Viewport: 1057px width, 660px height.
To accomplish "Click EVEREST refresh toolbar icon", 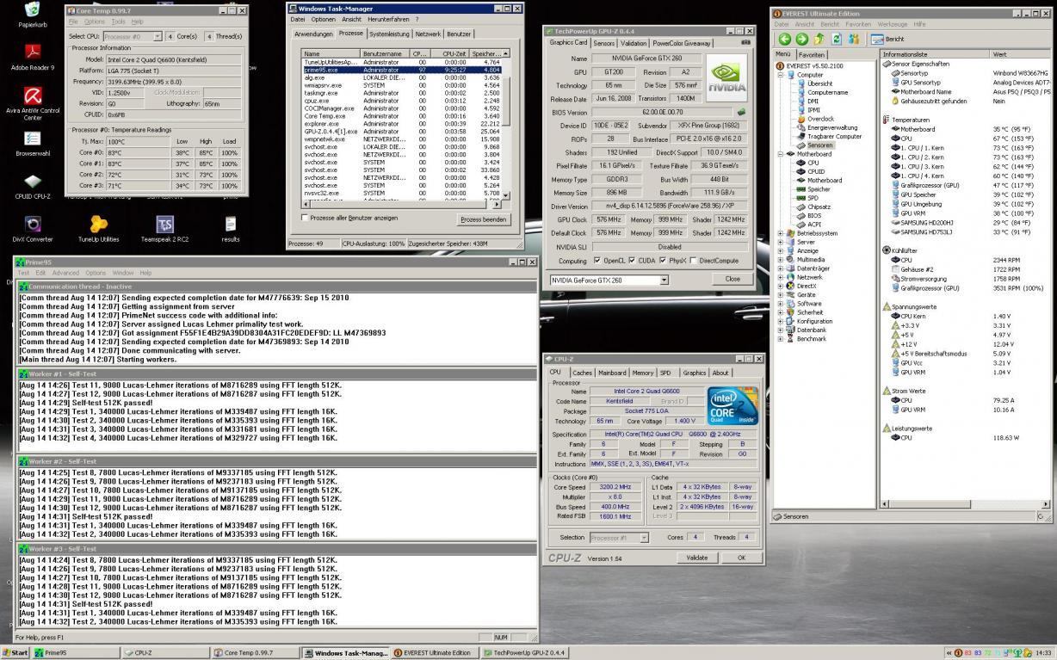I will pyautogui.click(x=837, y=39).
